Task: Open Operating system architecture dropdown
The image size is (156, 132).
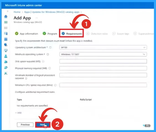Action: (103, 47)
